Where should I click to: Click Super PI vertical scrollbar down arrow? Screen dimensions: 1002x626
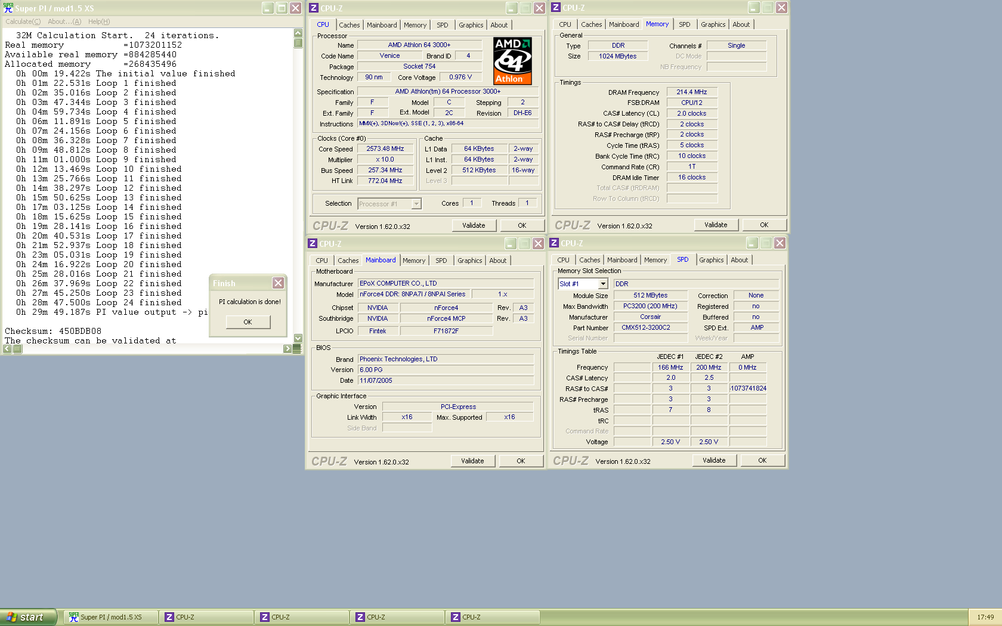(298, 338)
